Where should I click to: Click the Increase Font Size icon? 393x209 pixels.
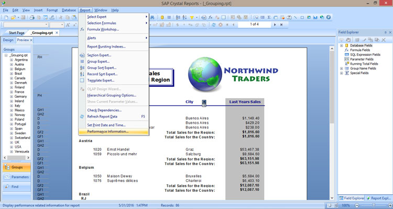coord(68,25)
